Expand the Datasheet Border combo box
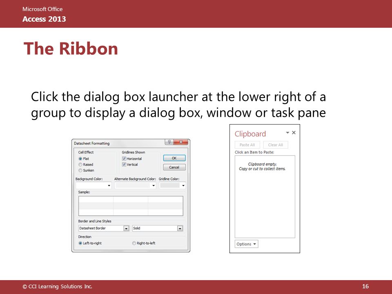This screenshot has height=294, width=392. point(126,228)
